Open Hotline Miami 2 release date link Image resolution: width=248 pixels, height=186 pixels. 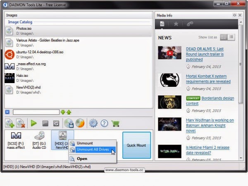pos(207,150)
